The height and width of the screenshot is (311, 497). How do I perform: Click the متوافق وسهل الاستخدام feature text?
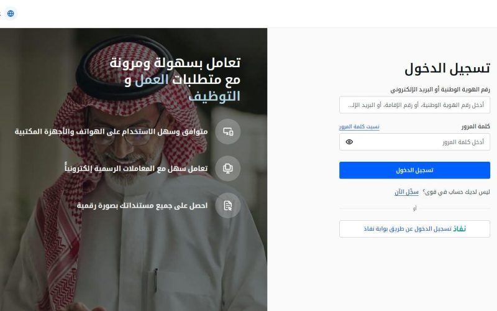(111, 131)
